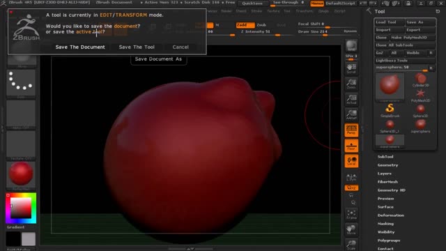Open the Zscript menu
446x251 pixels.
click(339, 11)
